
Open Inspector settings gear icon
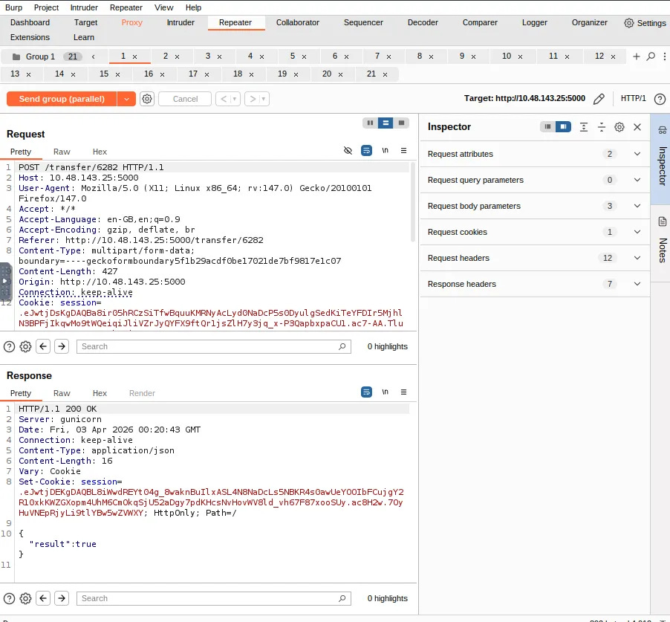coord(619,127)
